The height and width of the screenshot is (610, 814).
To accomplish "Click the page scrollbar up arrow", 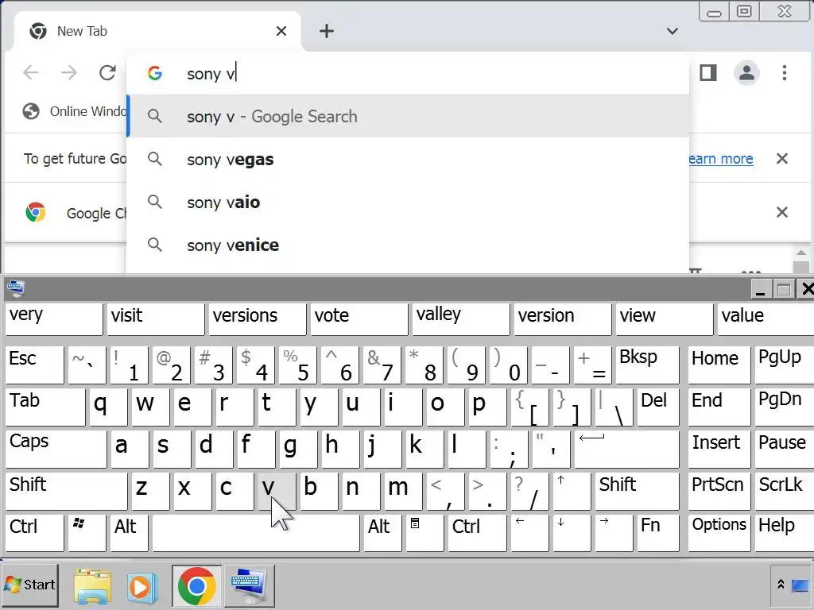I will (x=801, y=253).
